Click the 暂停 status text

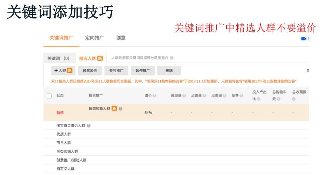coord(60,112)
